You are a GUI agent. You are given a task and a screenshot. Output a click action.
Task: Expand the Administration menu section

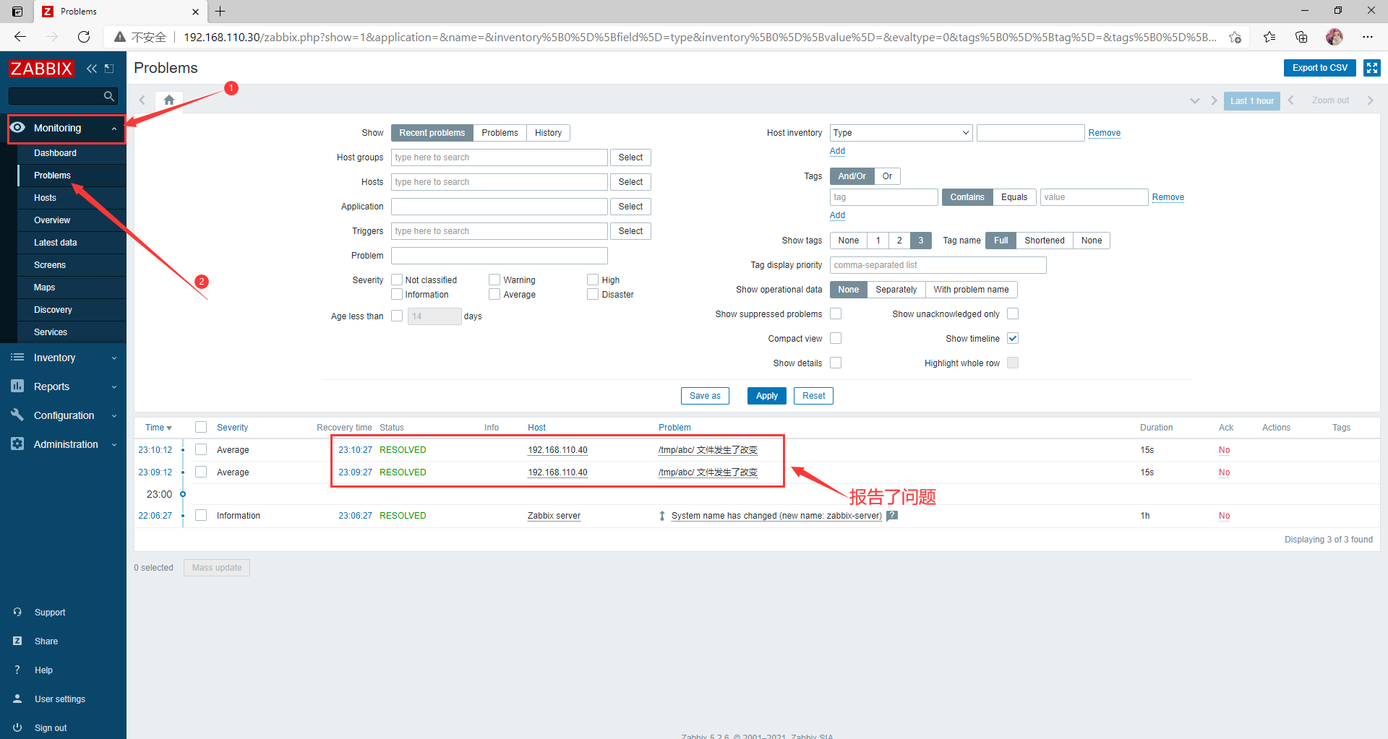(x=114, y=445)
